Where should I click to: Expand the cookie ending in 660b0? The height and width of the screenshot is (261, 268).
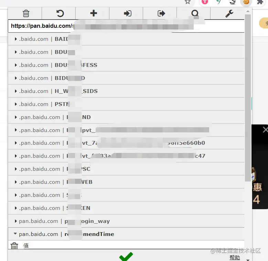(x=126, y=143)
